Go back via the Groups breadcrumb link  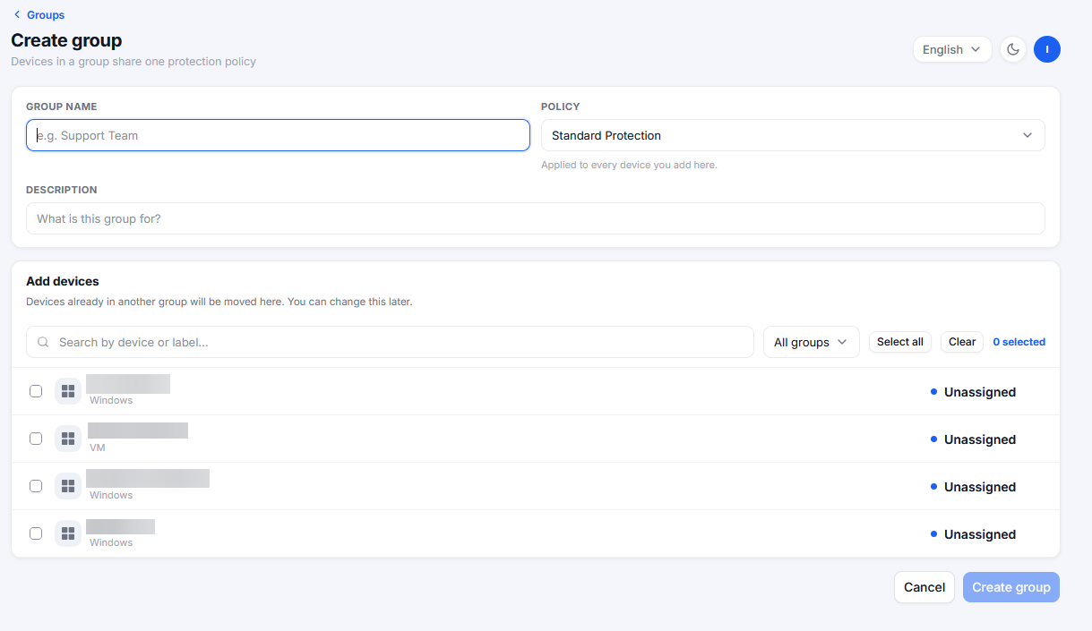point(39,14)
